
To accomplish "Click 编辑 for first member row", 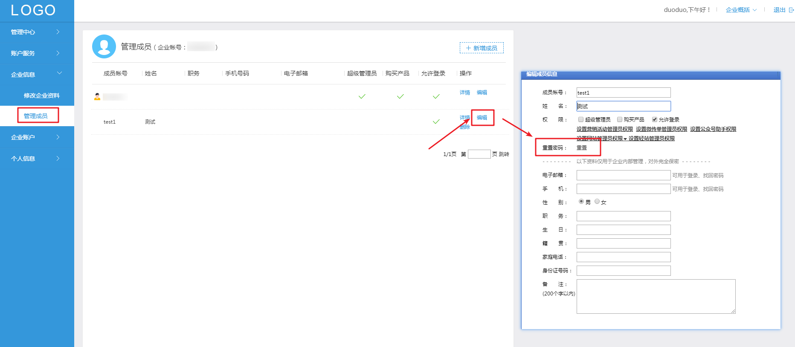I will [482, 93].
